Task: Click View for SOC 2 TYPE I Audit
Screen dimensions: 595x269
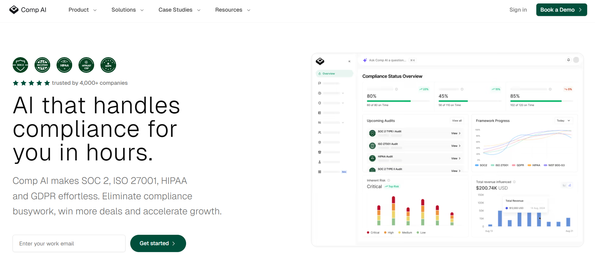Action: click(x=456, y=133)
